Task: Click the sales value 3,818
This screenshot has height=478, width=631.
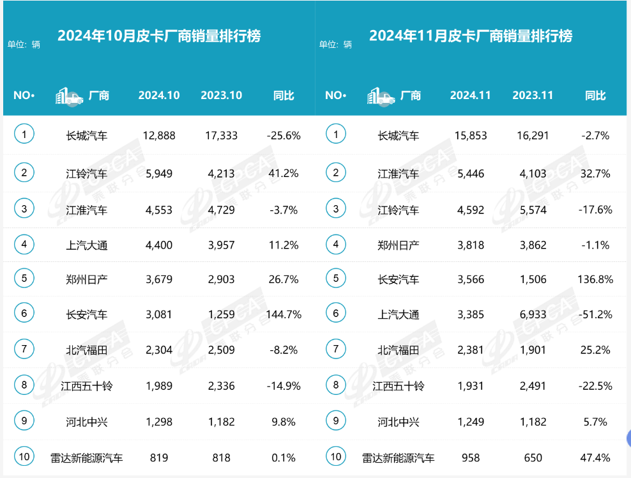Action: point(471,245)
